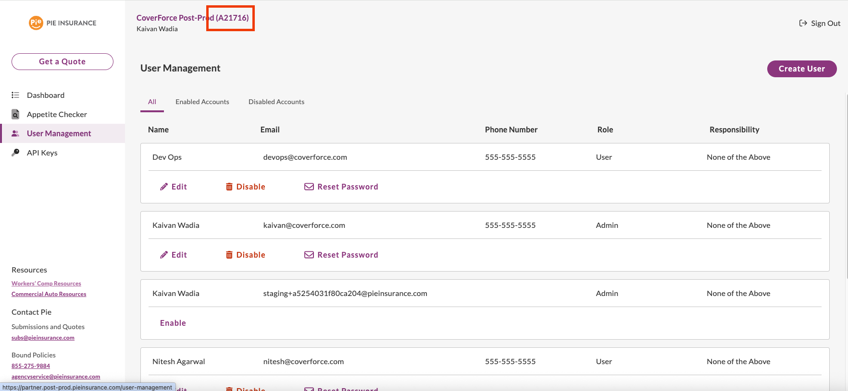Switch to the Disabled Accounts tab

pos(276,102)
